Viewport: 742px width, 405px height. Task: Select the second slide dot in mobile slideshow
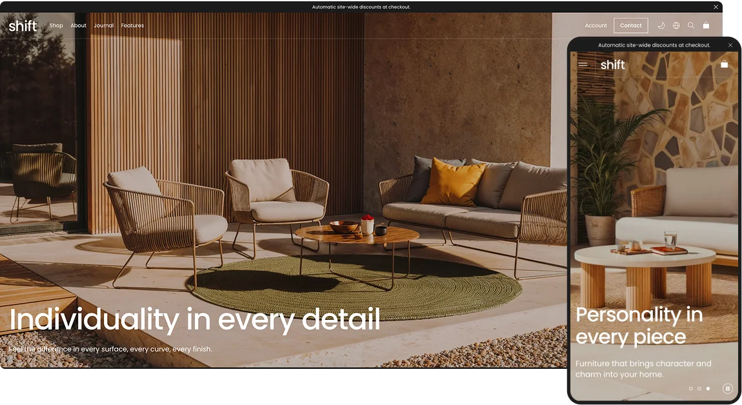[699, 389]
